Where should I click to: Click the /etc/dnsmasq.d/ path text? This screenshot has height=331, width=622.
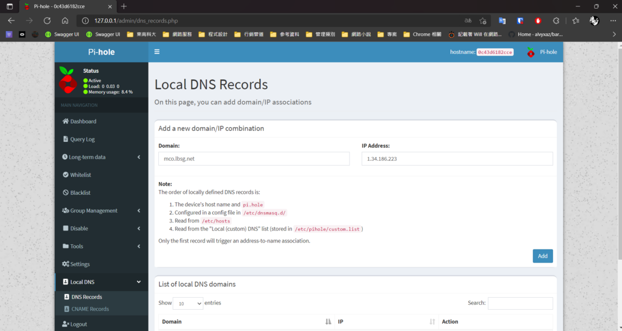coord(264,213)
